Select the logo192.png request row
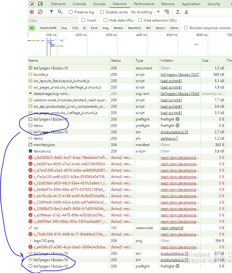The image size is (232, 273). tap(130, 241)
